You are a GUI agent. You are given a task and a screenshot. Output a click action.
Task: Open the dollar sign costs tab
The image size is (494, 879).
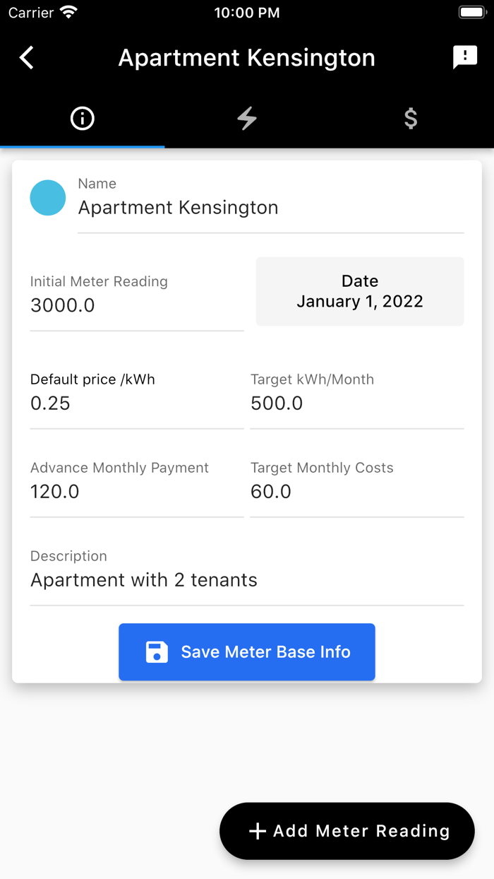pos(411,119)
